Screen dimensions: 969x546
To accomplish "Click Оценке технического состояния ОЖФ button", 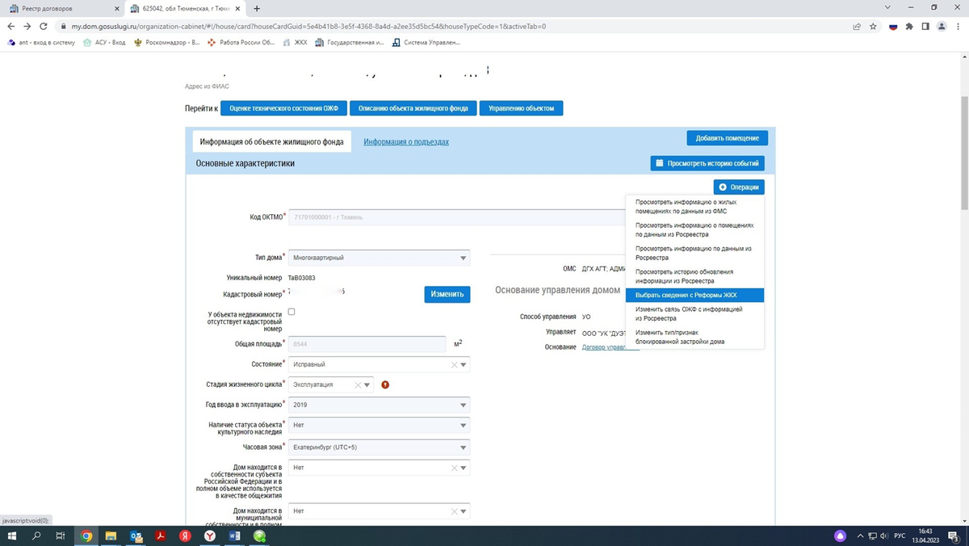I will pos(283,108).
